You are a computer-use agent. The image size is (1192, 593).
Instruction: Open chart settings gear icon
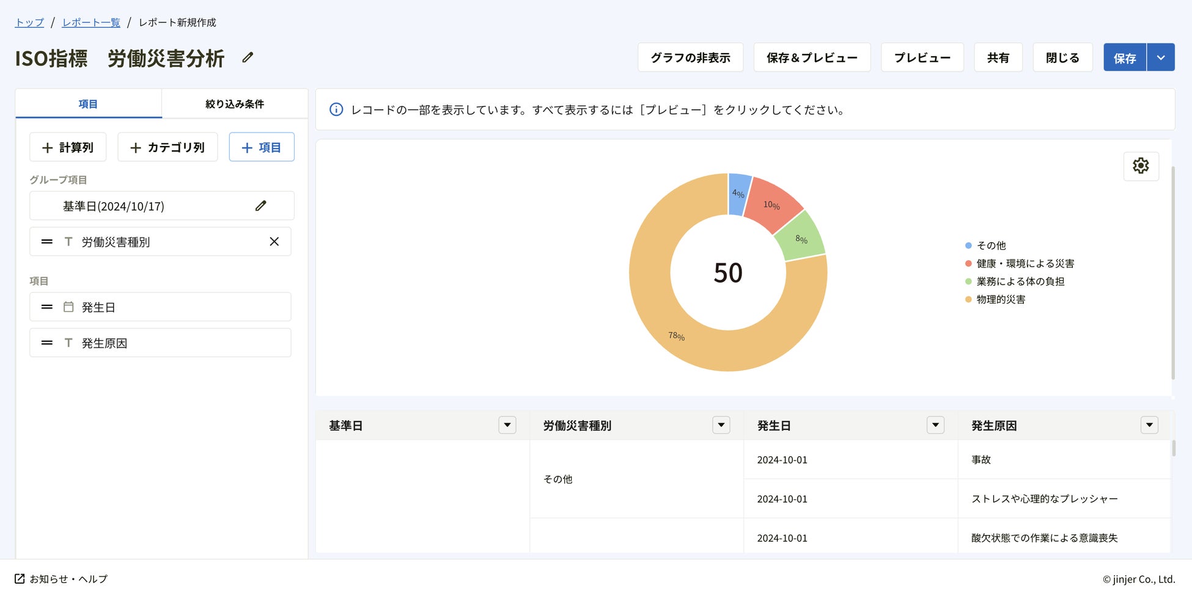1141,166
